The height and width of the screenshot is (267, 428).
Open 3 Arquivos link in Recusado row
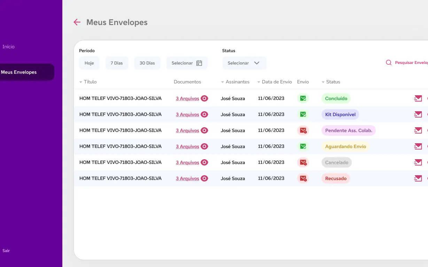point(187,178)
